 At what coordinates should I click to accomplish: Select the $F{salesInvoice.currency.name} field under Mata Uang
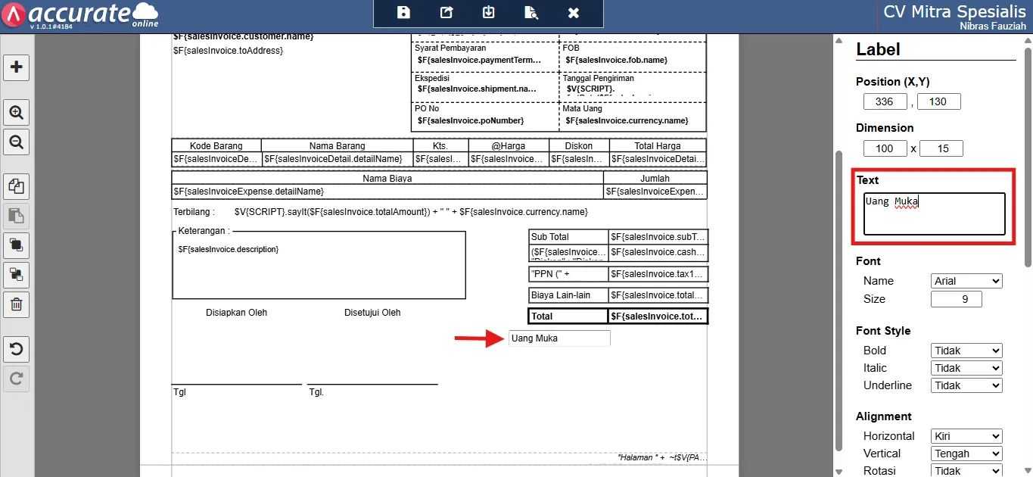(627, 120)
